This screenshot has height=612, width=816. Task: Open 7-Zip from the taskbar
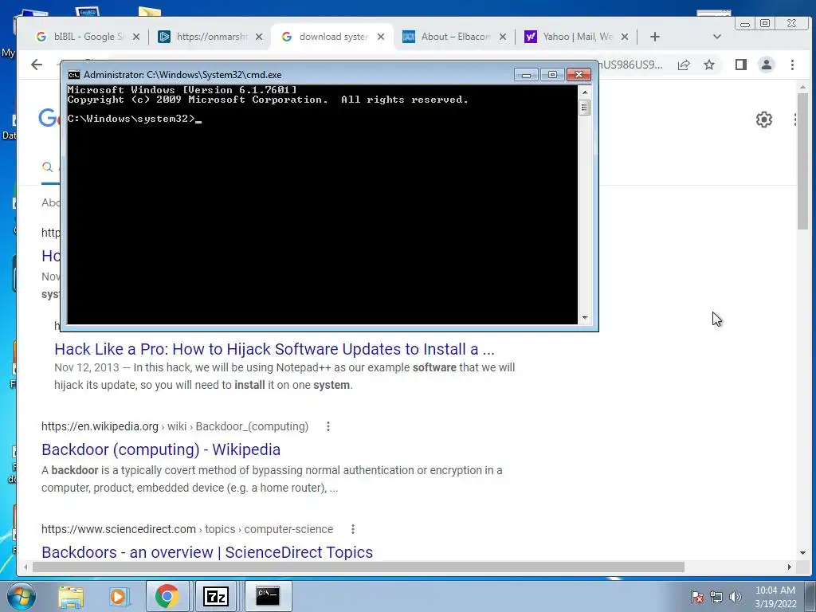(216, 596)
